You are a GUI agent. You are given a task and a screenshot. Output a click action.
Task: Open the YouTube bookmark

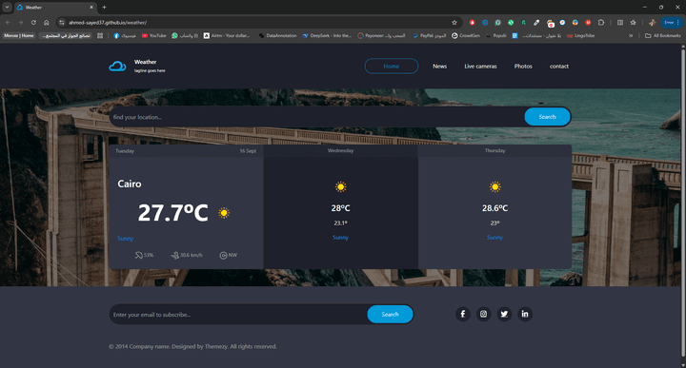click(x=153, y=36)
